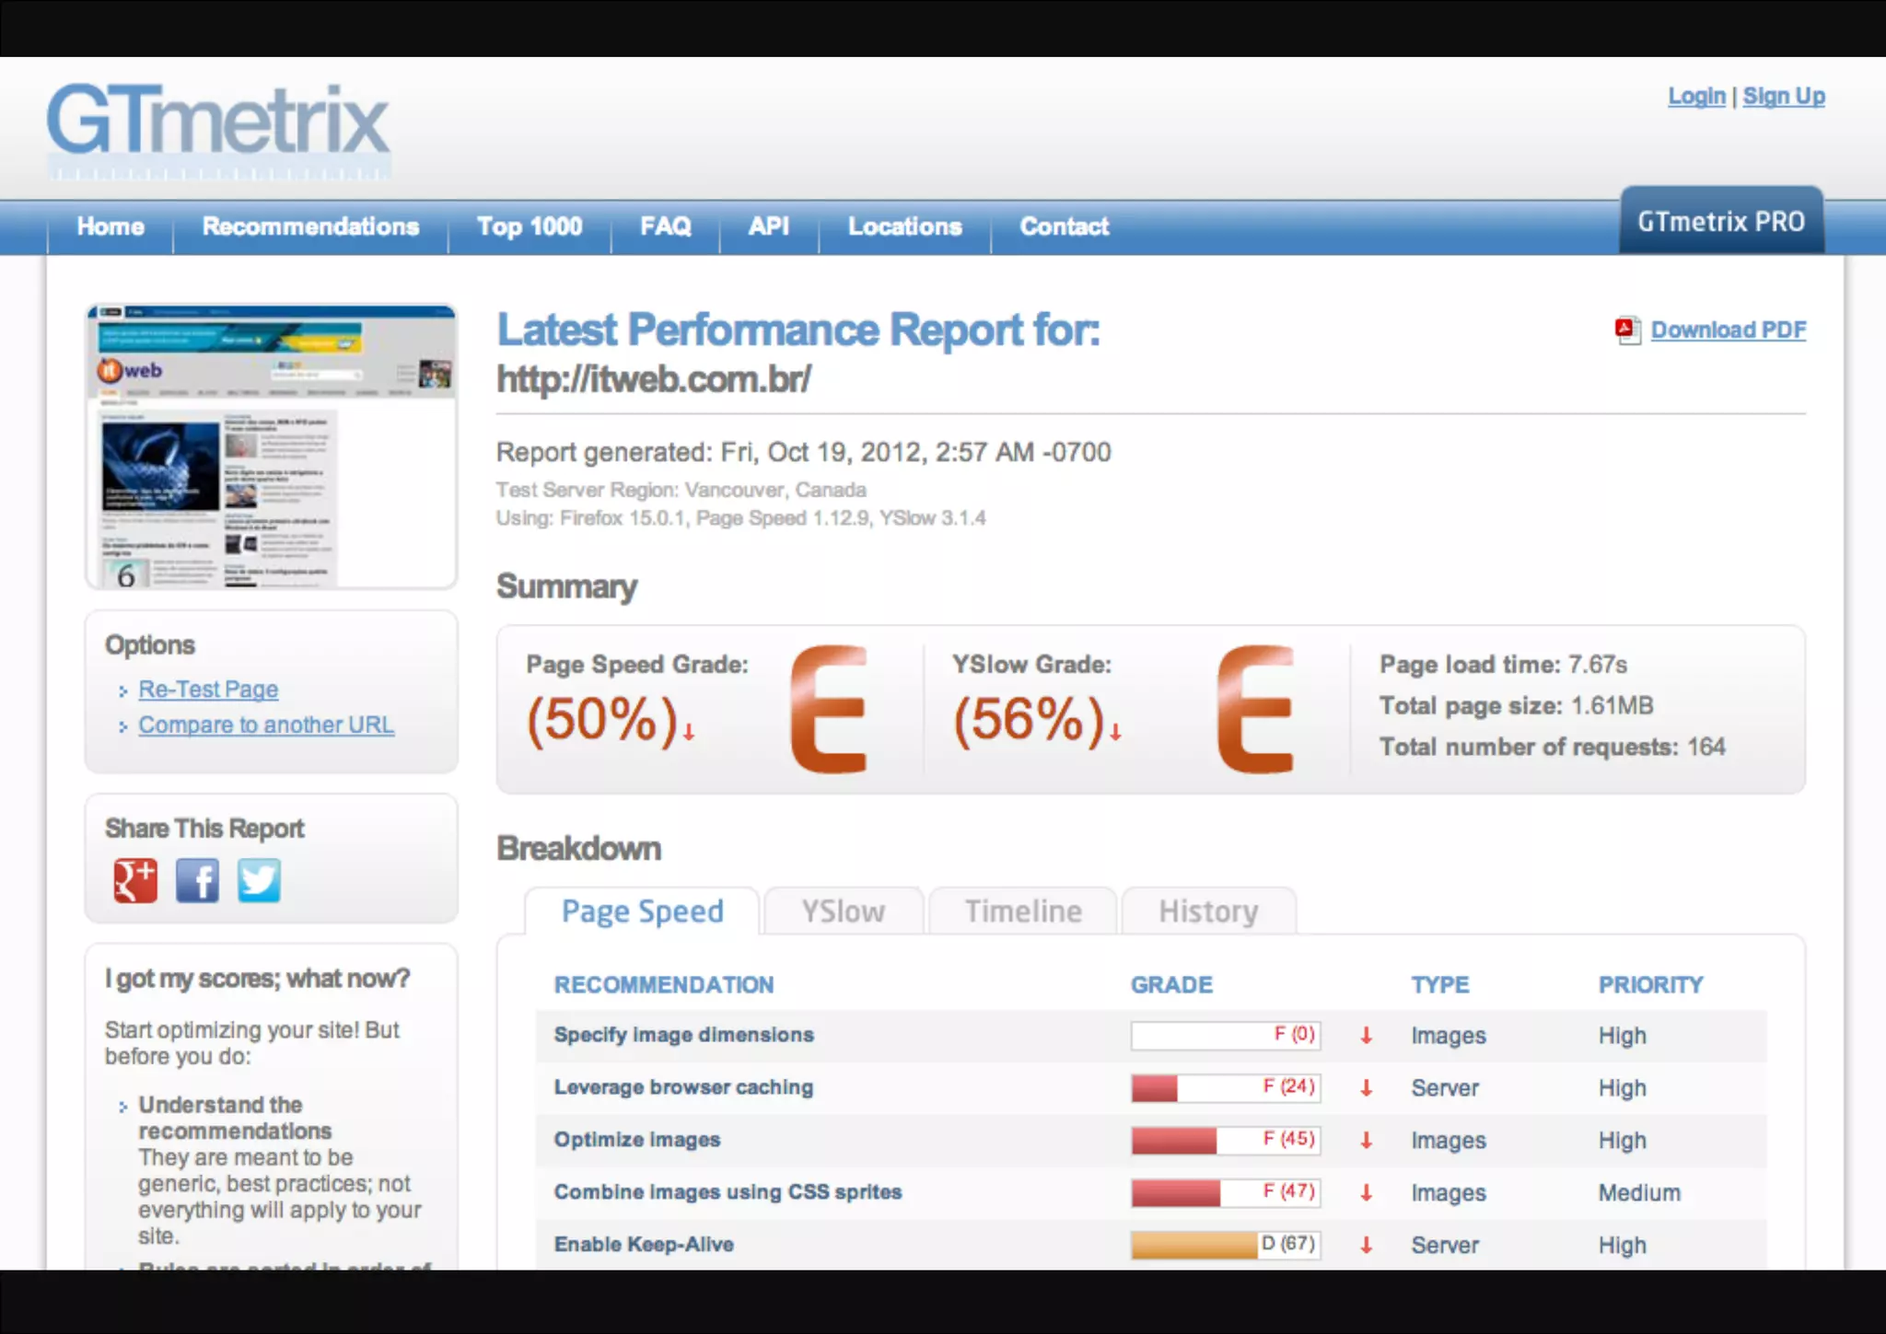Click Combine images CSS sprites grade bar
This screenshot has width=1886, height=1334.
pyautogui.click(x=1225, y=1192)
